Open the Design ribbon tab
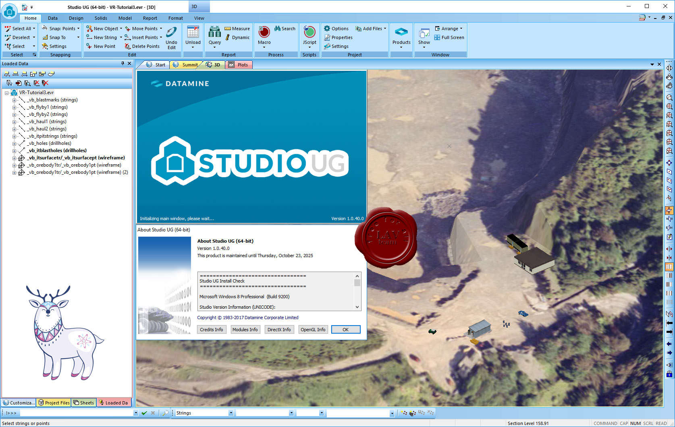 tap(76, 18)
